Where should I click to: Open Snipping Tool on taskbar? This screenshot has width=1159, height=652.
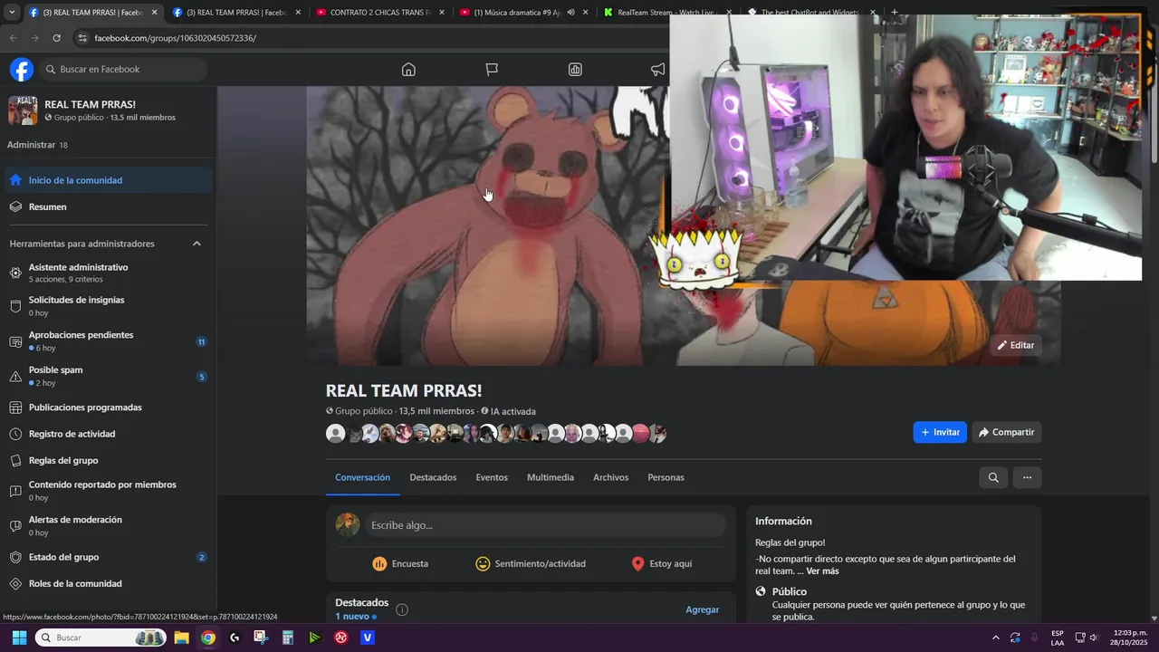pyautogui.click(x=261, y=638)
